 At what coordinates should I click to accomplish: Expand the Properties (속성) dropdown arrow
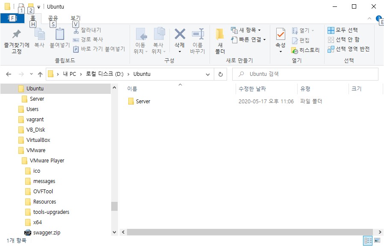(x=281, y=51)
